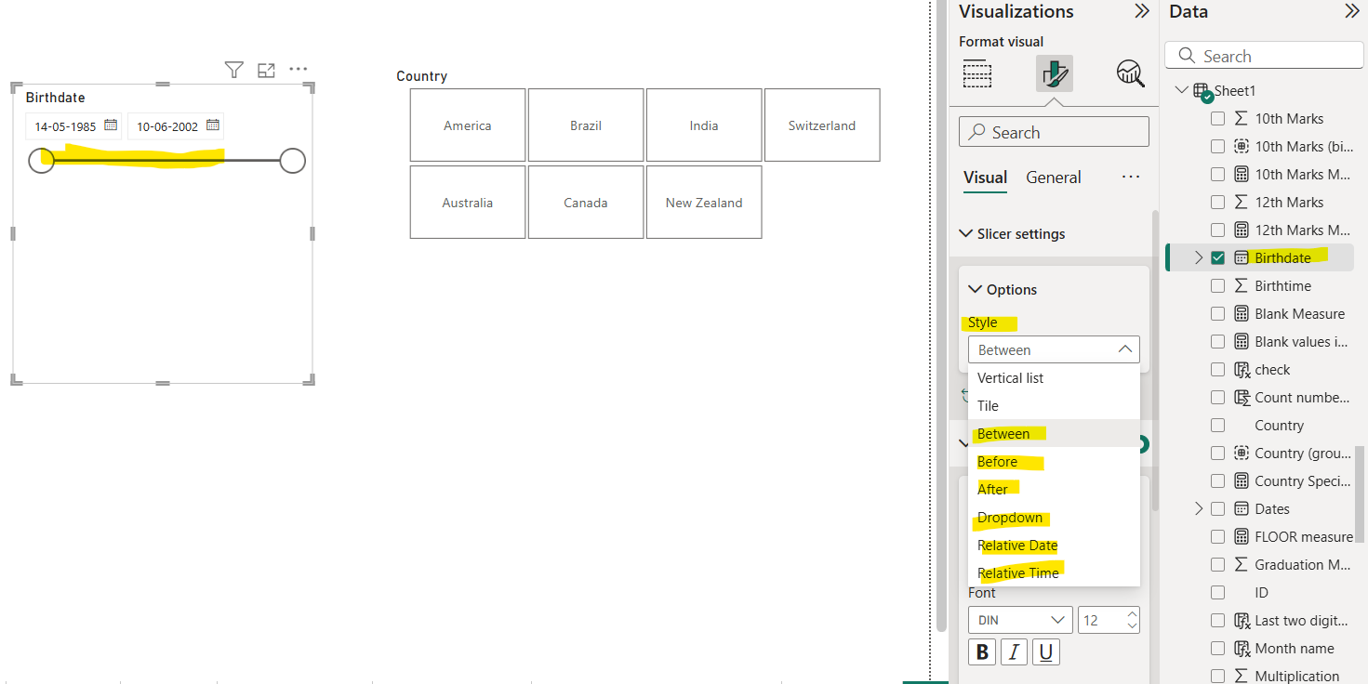Switch to Build visual icon
1368x684 pixels.
pos(976,73)
